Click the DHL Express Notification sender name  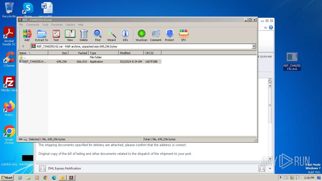[x=65, y=168]
